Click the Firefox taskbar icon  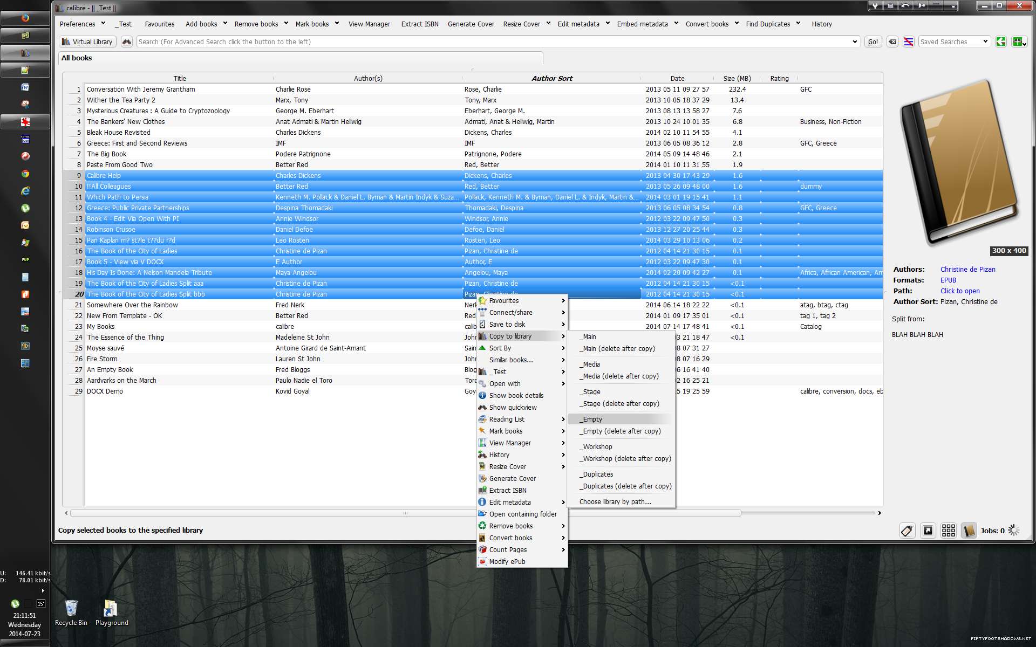point(25,18)
